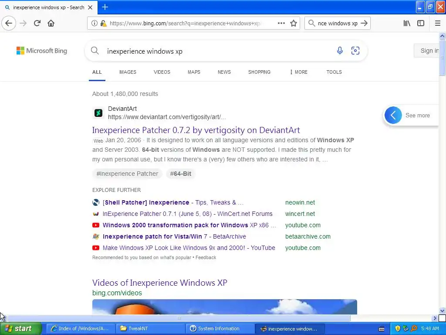Image resolution: width=446 pixels, height=335 pixels.
Task: Click the insecure padlock warning icon
Action: pyautogui.click(x=103, y=24)
